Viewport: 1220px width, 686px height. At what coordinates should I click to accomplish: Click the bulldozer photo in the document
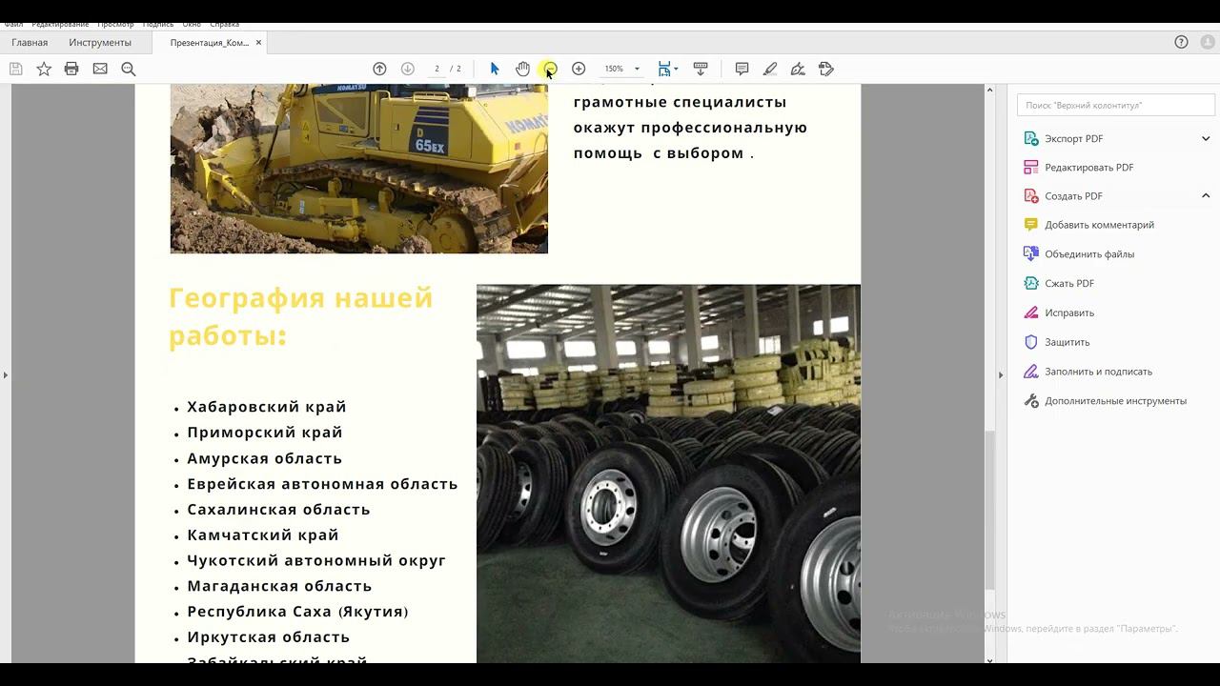coord(359,169)
